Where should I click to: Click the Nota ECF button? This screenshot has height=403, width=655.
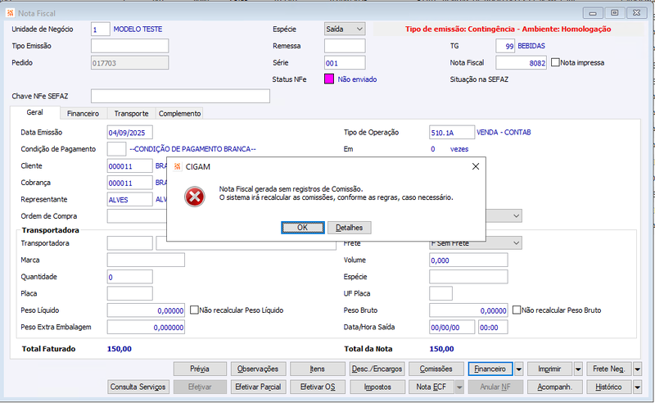pyautogui.click(x=431, y=387)
